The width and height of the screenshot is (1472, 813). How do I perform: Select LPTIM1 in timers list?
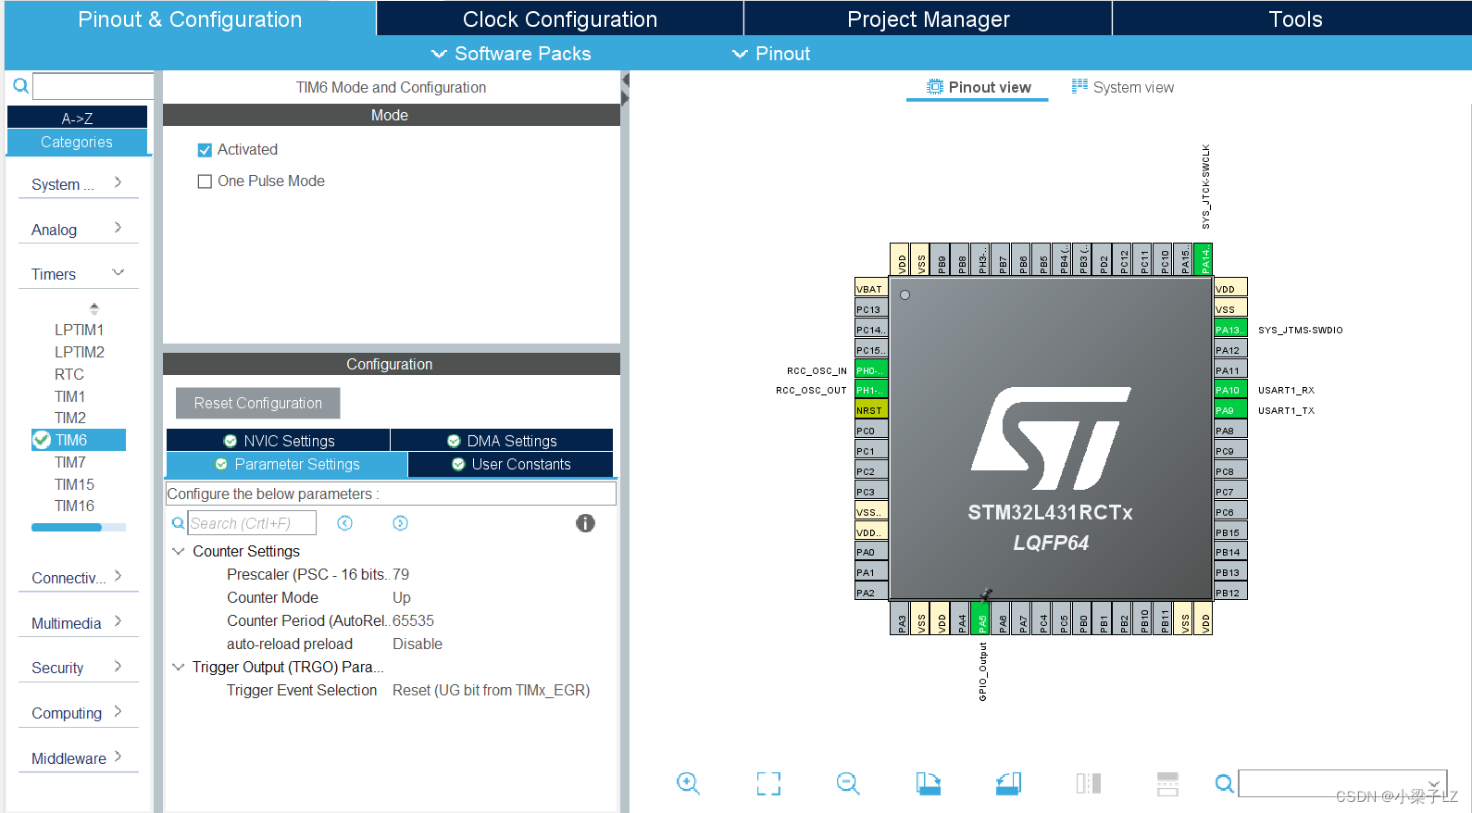coord(79,330)
